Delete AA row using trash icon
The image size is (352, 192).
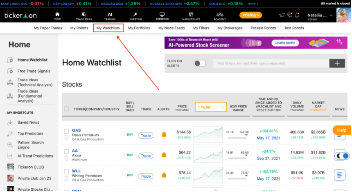(x=66, y=159)
